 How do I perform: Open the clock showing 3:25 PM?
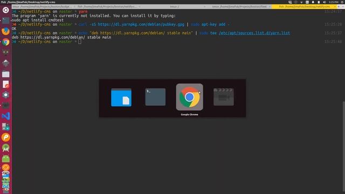[x=334, y=2]
